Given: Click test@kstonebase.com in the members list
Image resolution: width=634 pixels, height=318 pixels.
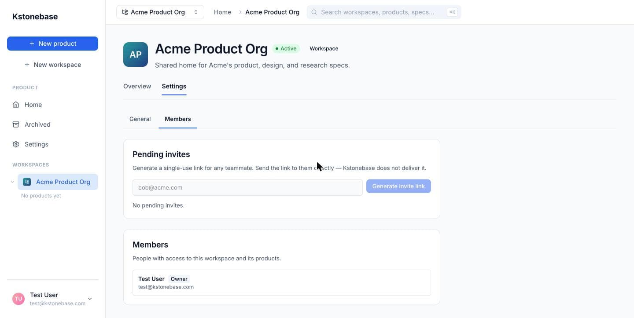Looking at the screenshot, I should tap(166, 287).
